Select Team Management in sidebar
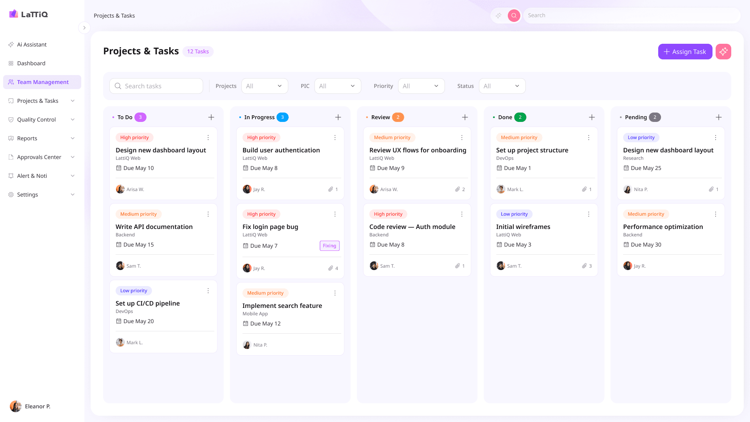The image size is (750, 422). [42, 82]
